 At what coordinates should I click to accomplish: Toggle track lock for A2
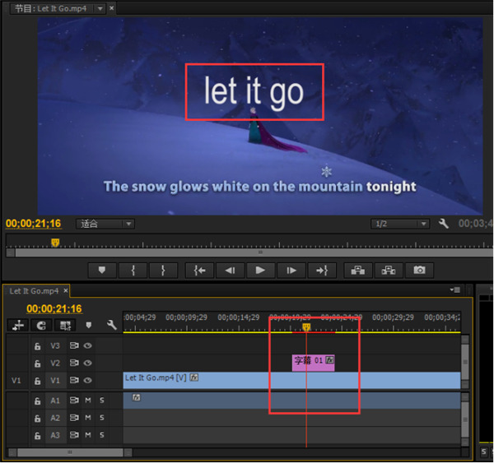pos(38,418)
